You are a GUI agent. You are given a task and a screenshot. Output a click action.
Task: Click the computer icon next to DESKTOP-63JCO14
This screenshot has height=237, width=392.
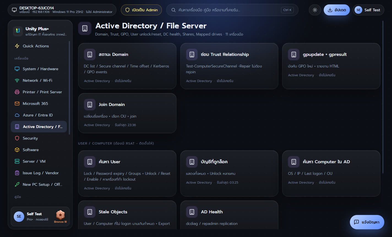point(14,10)
